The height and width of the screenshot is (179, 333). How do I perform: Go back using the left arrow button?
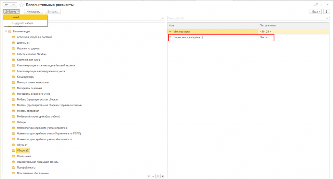click(x=7, y=5)
